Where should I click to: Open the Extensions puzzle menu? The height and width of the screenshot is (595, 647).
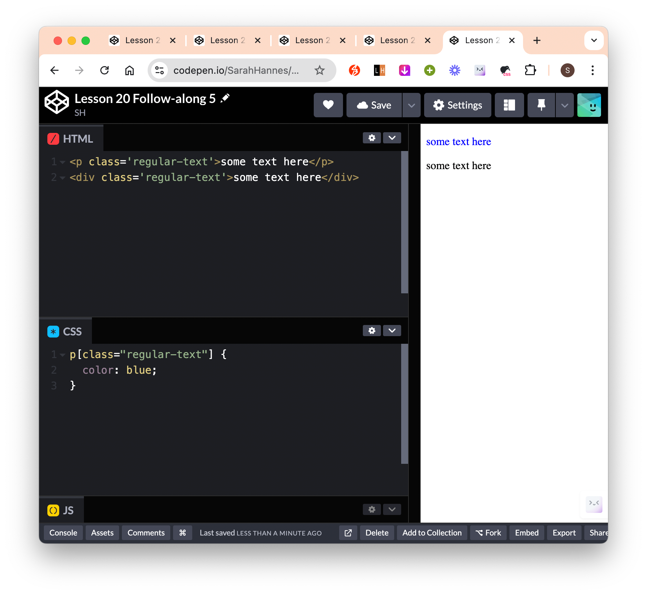[530, 71]
